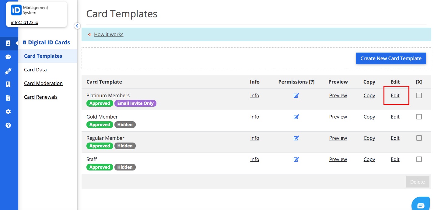This screenshot has height=210, width=434.
Task: Check the Staff template checkbox
Action: (419, 159)
